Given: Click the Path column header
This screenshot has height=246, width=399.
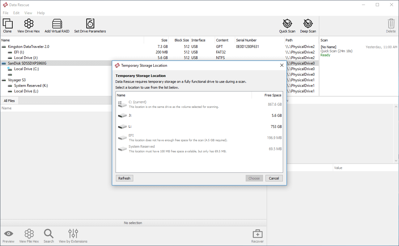Looking at the screenshot, I should (x=301, y=40).
